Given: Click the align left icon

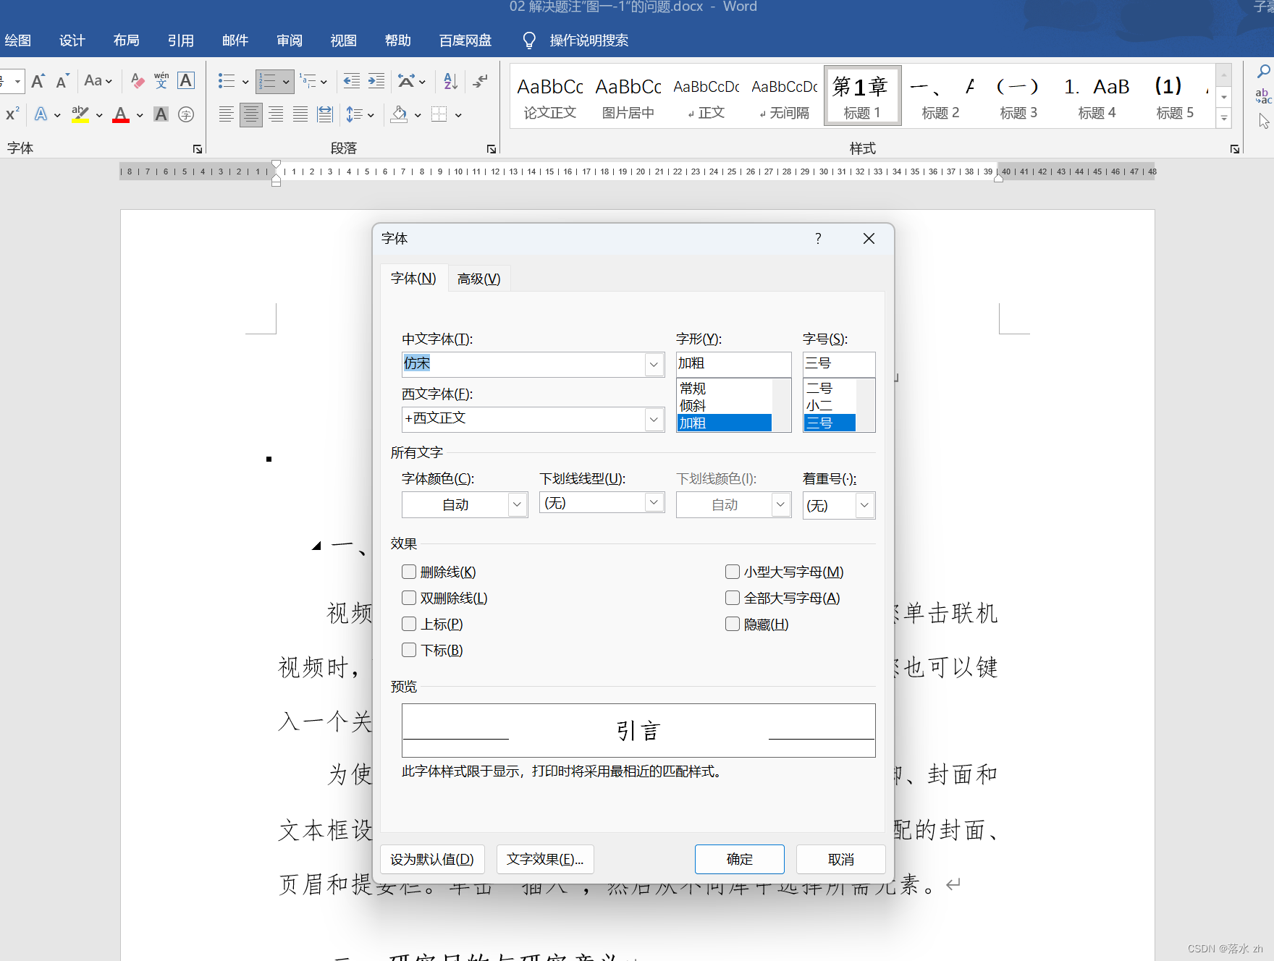Looking at the screenshot, I should 227,114.
